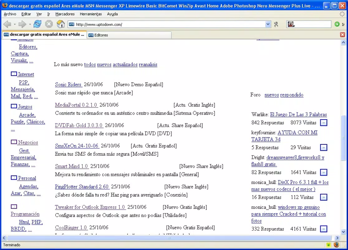Switch to the Editores tab

pyautogui.click(x=129, y=35)
